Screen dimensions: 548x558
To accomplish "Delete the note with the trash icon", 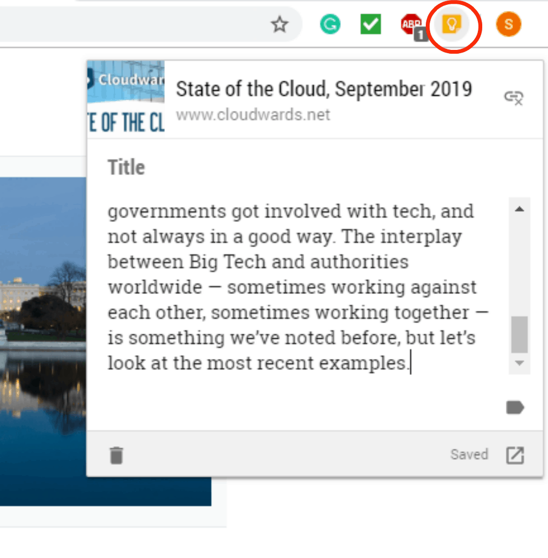I will 116,455.
